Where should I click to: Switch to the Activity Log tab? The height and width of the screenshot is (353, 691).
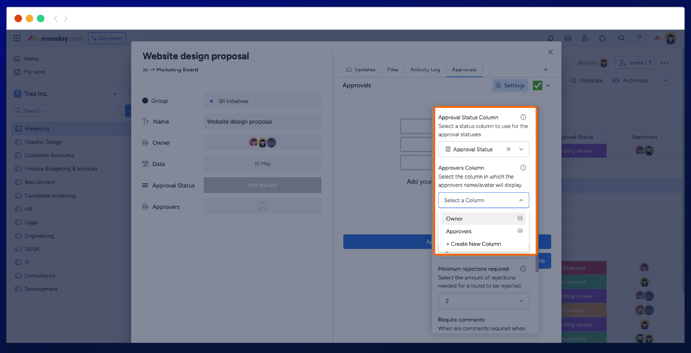coord(425,70)
